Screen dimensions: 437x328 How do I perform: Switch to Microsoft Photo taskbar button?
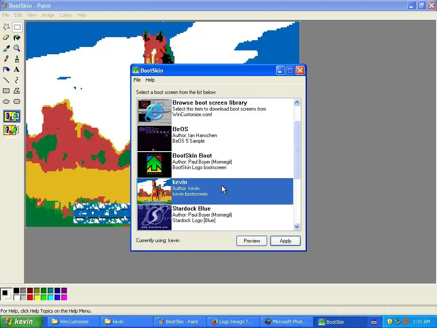tap(287, 322)
